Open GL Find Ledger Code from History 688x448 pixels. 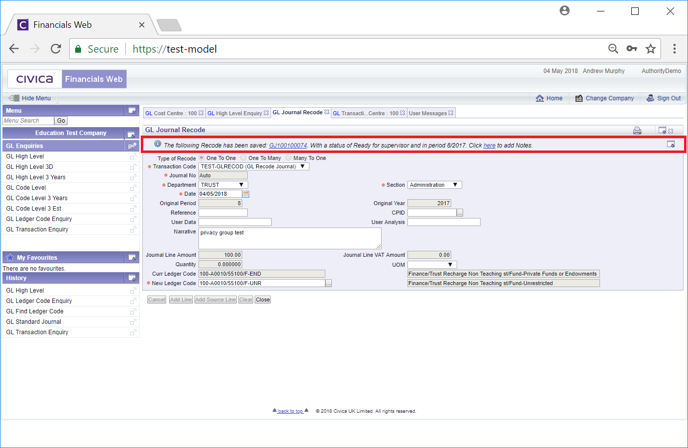(x=35, y=311)
